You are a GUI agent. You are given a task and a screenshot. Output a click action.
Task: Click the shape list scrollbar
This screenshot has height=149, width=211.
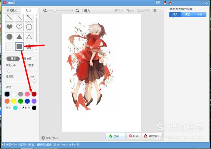coord(36,29)
